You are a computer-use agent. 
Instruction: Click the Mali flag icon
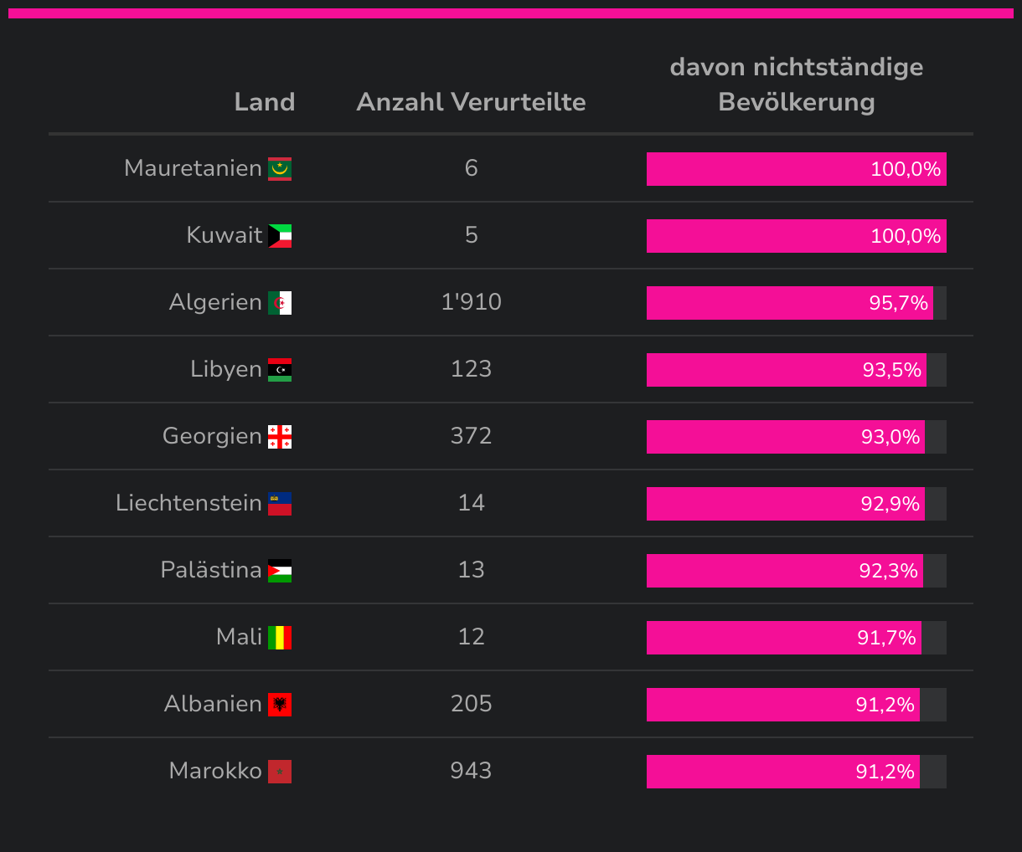(280, 638)
